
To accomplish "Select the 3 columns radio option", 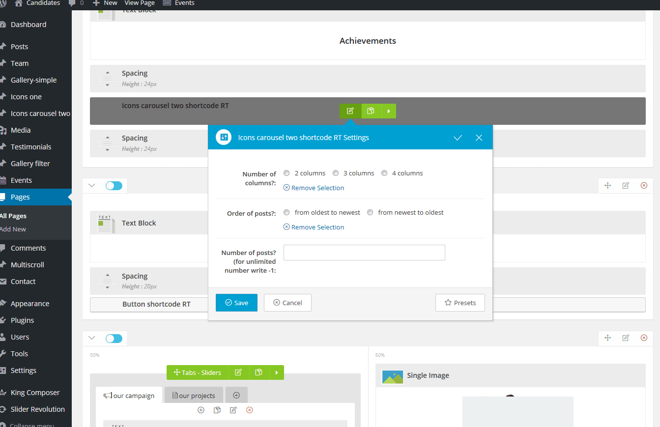I will [336, 173].
